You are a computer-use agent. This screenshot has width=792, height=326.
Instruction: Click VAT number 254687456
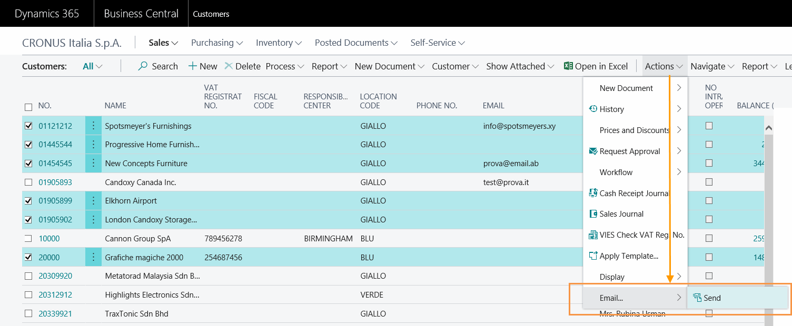pyautogui.click(x=223, y=258)
